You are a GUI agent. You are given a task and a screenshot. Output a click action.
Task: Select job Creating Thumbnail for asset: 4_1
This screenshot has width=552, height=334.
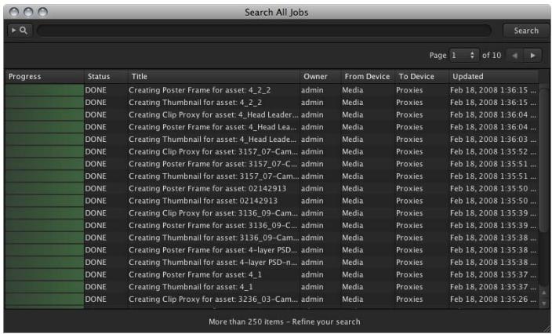pyautogui.click(x=271, y=287)
